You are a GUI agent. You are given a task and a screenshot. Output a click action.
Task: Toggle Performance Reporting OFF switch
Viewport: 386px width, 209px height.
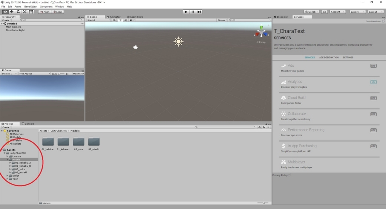374,130
